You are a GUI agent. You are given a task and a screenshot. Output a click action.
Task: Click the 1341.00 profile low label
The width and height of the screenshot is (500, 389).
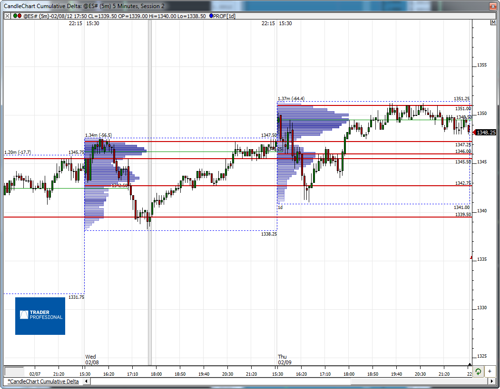click(x=461, y=208)
